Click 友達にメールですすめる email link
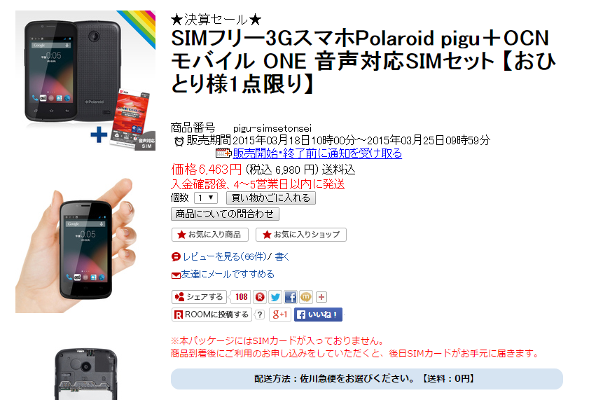This screenshot has width=596, height=400. coord(228,274)
